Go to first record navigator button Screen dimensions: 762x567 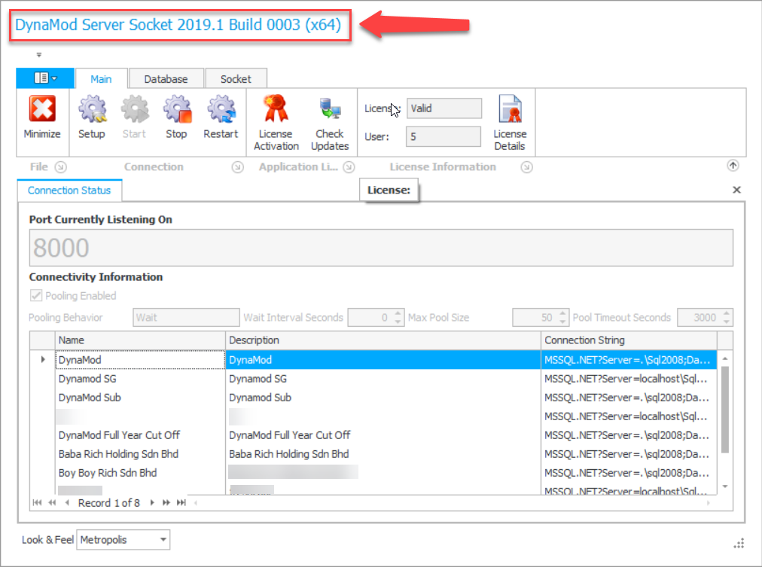37,502
